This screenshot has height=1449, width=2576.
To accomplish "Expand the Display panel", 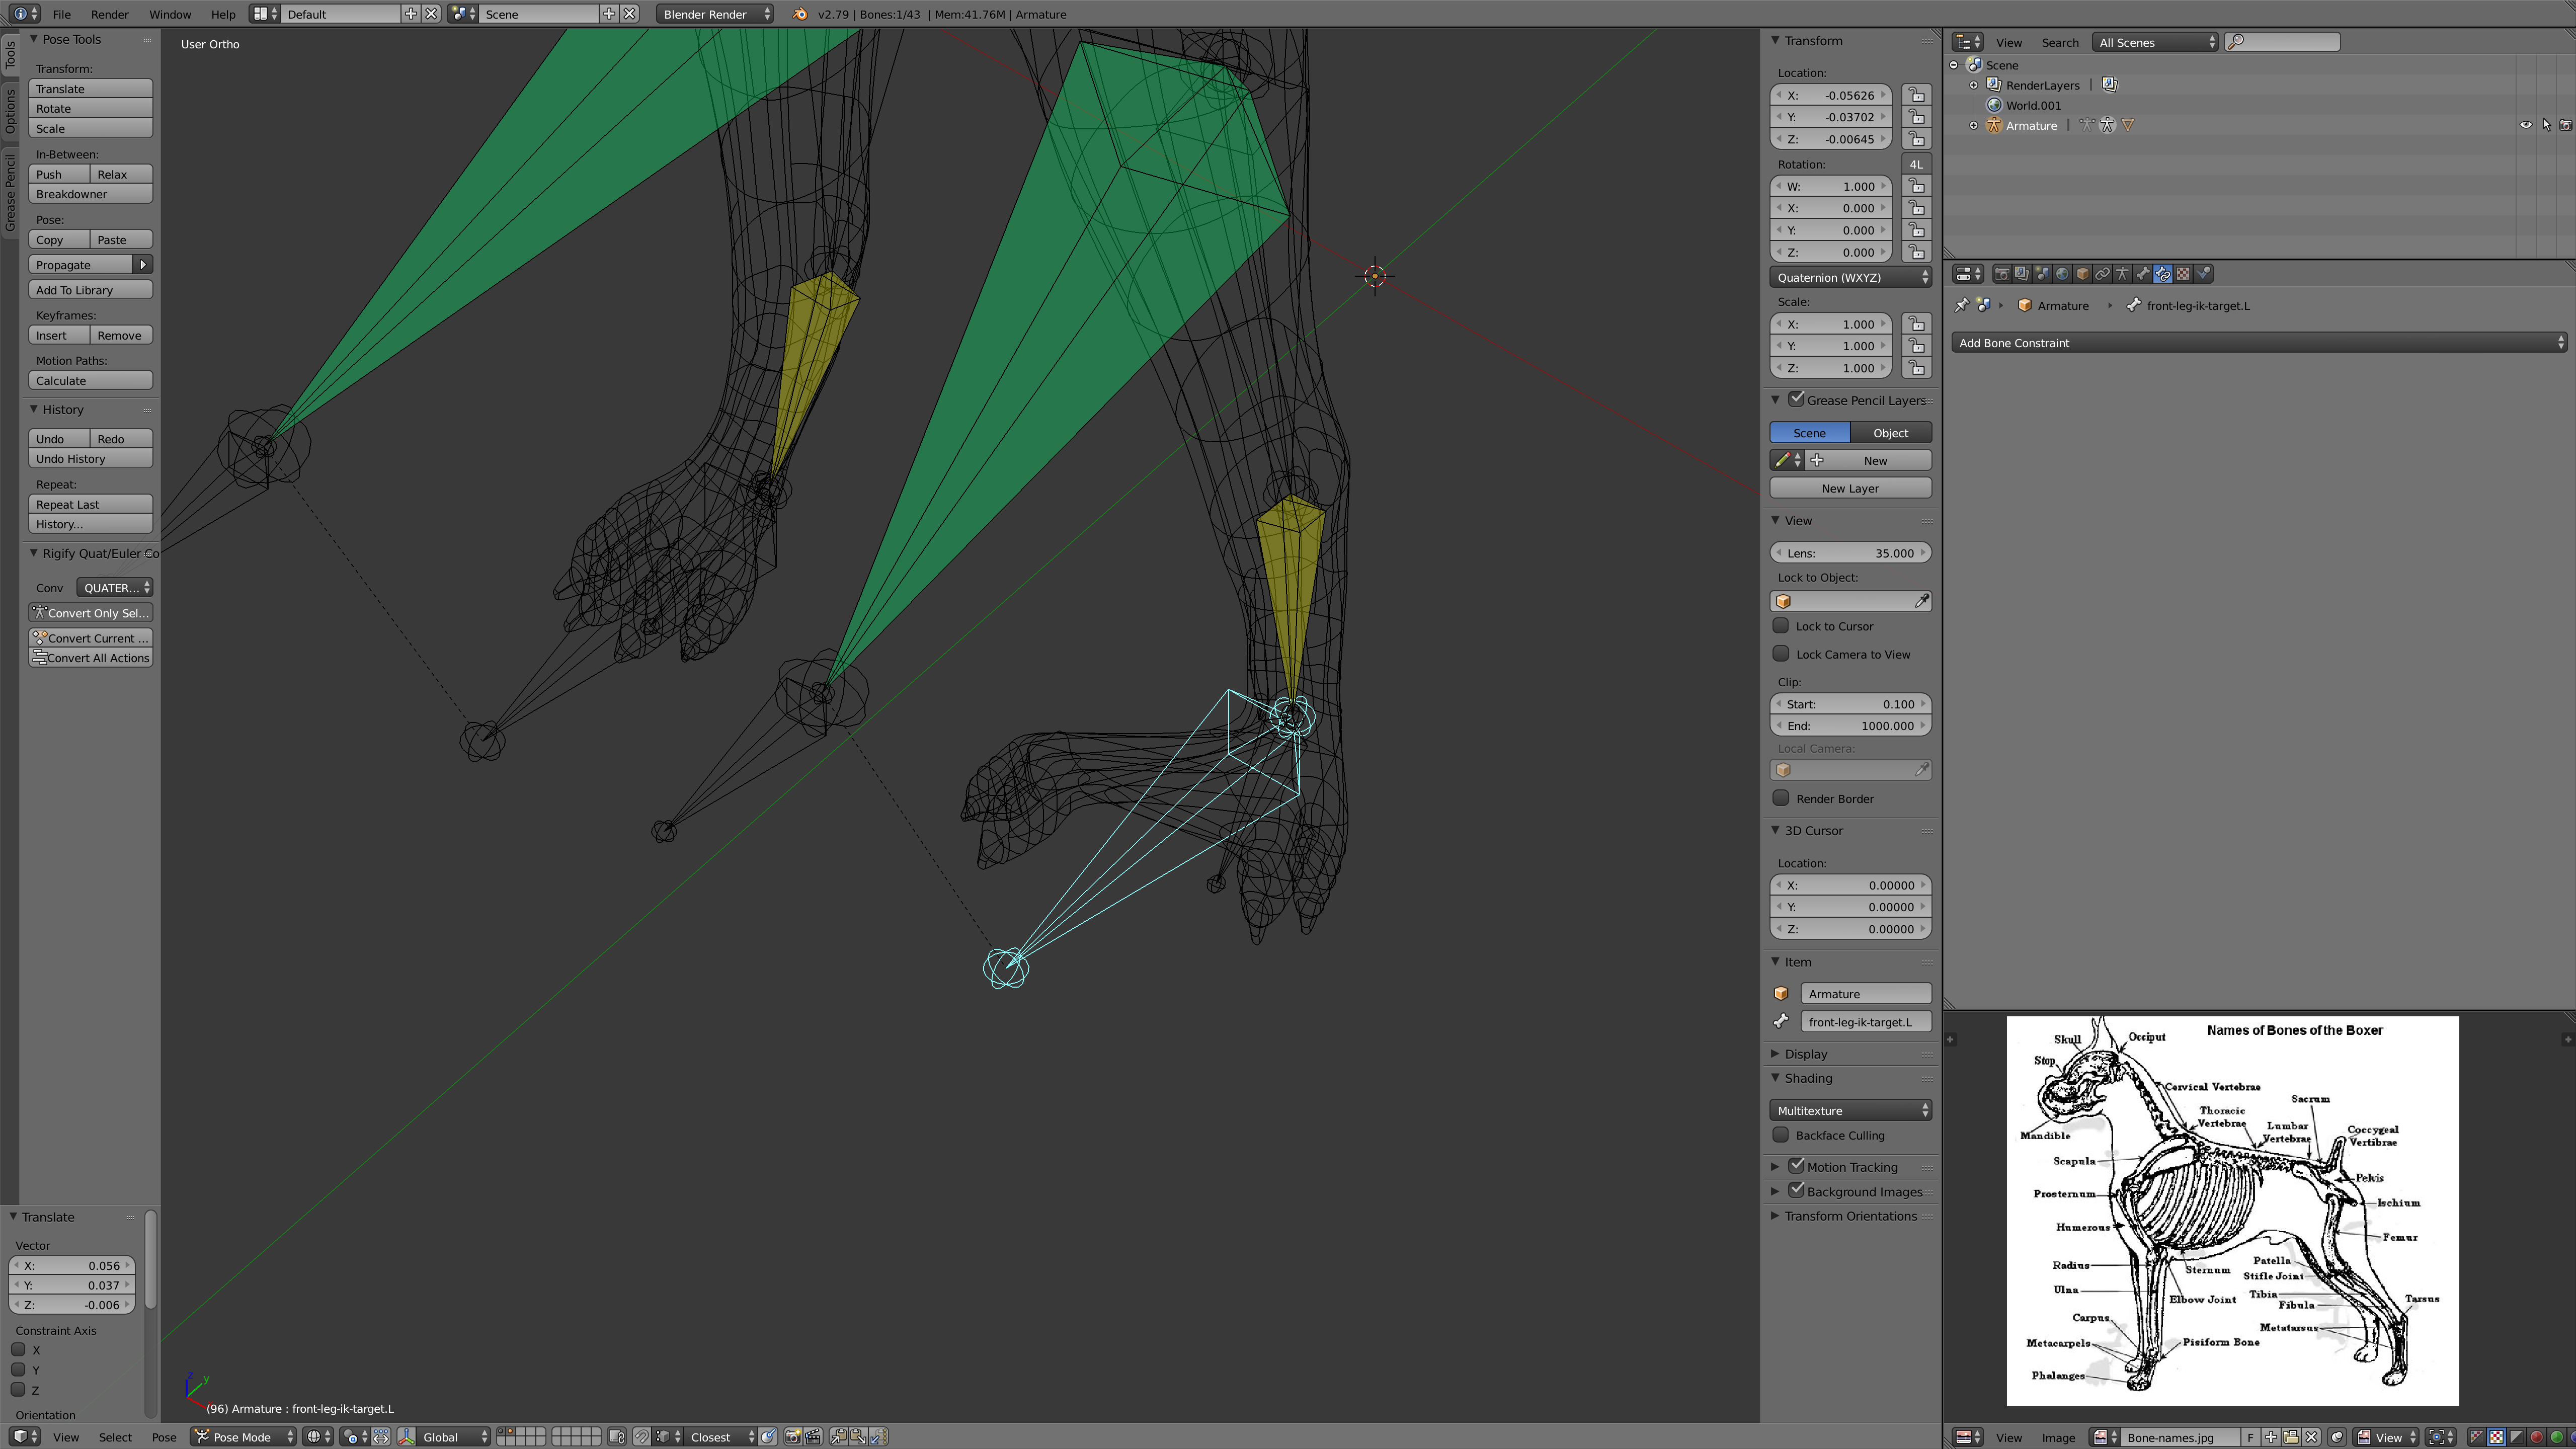I will point(1806,1054).
